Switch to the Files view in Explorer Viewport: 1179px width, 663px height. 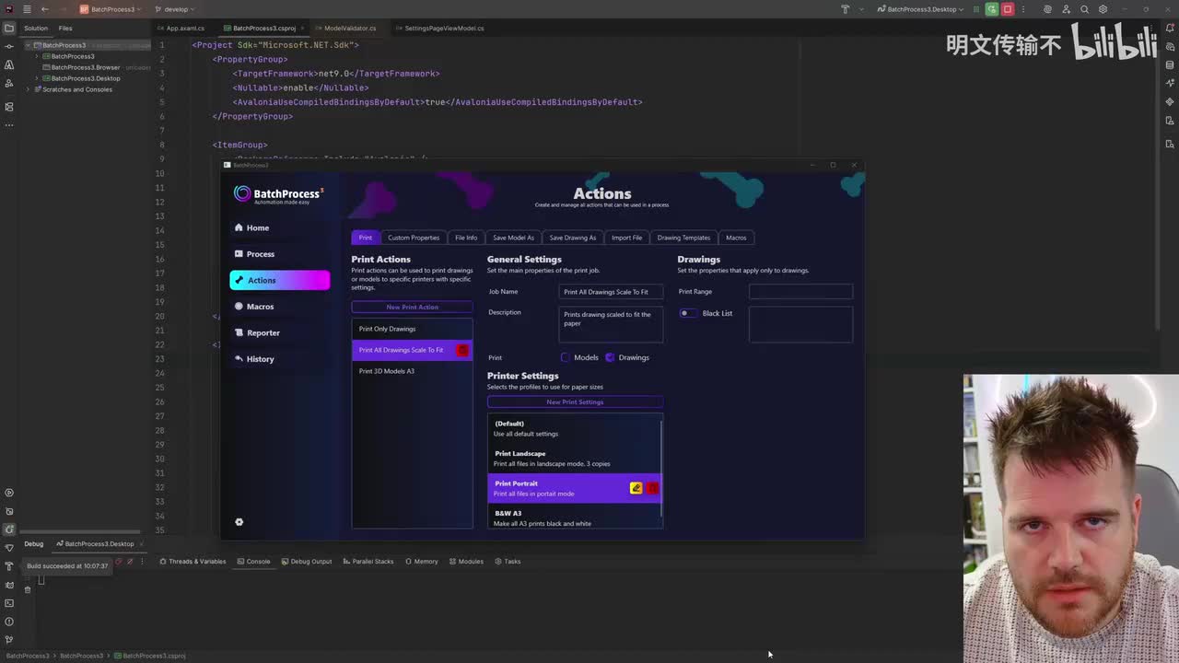[x=65, y=29]
